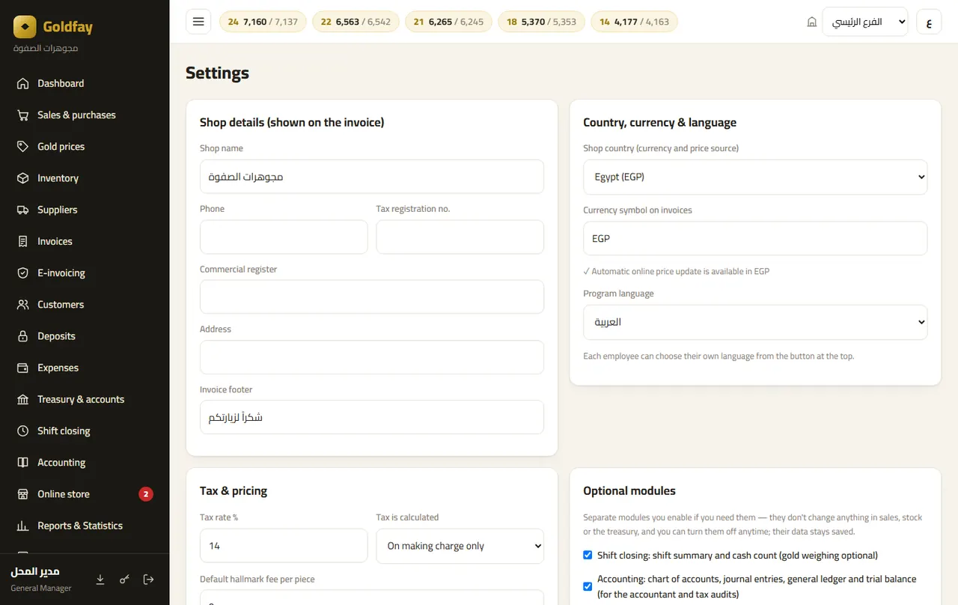Click the Deposits lock icon
The height and width of the screenshot is (605, 958).
tap(23, 336)
